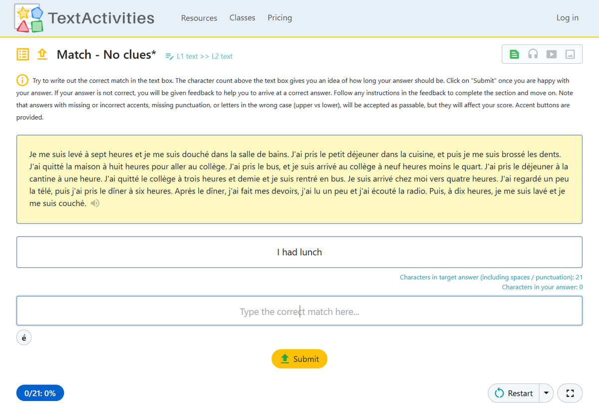Open the Classes menu

tap(242, 17)
